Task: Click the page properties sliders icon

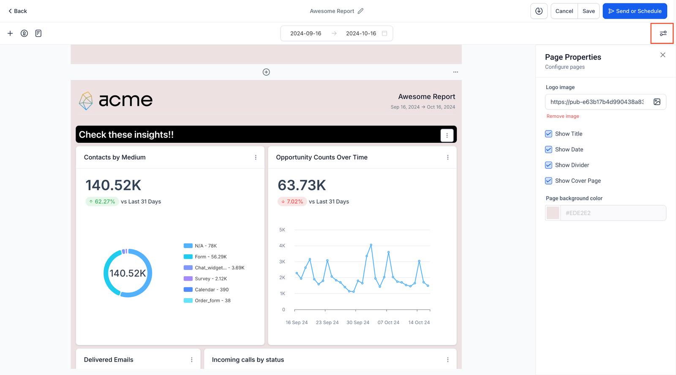Action: 663,33
